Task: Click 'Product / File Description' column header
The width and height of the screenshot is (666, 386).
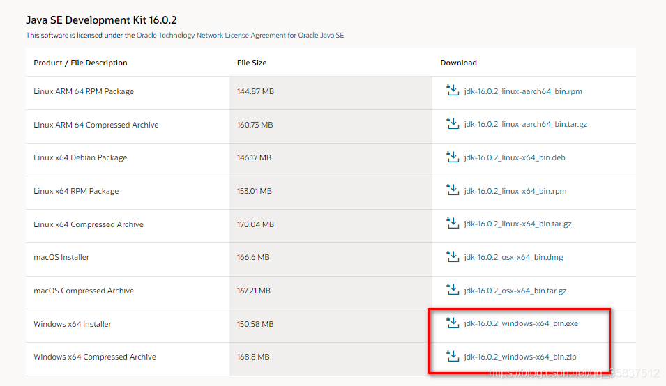Action: coord(80,63)
